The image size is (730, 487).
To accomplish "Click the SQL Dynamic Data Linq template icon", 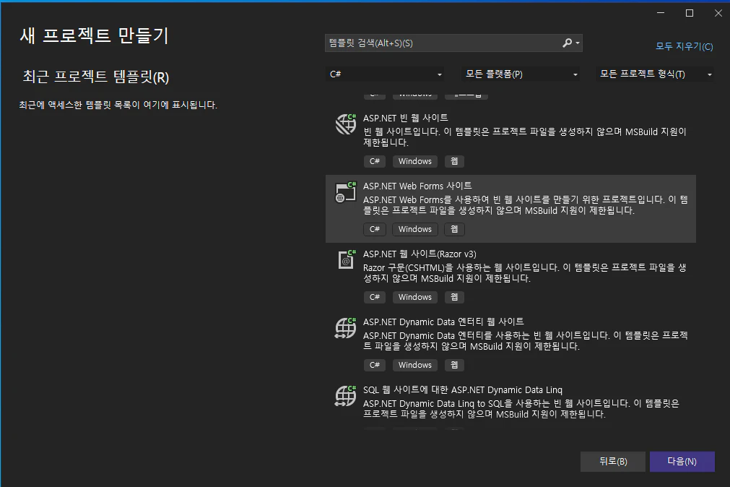I will click(x=345, y=396).
